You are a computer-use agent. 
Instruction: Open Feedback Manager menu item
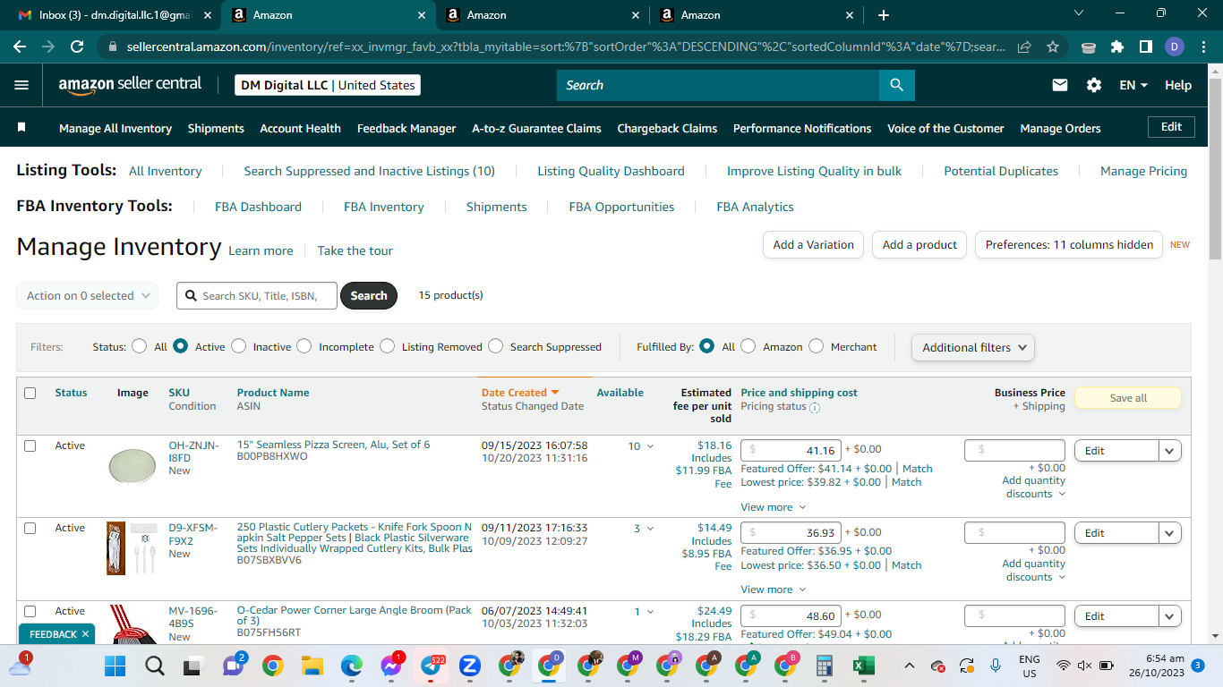(406, 128)
